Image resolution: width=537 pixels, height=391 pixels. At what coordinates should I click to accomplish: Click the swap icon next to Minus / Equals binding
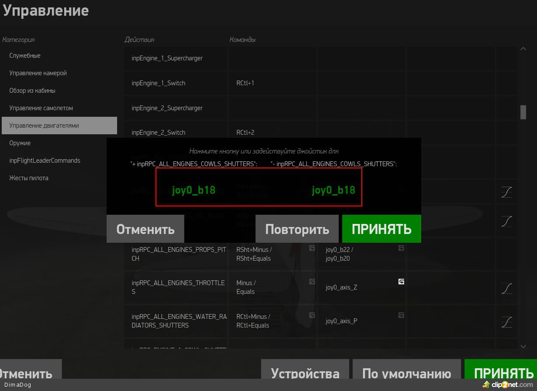pos(312,282)
